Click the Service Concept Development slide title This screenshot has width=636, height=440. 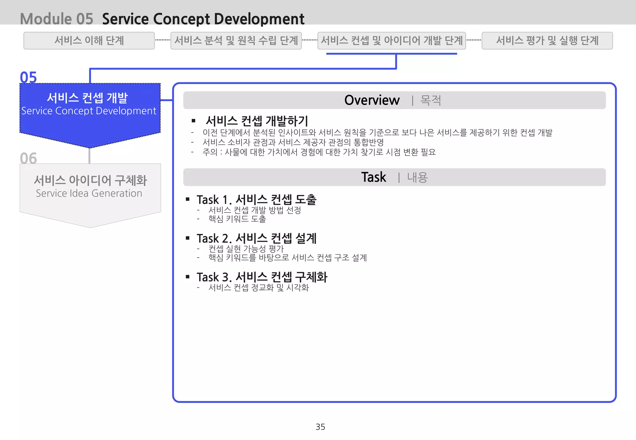203,19
